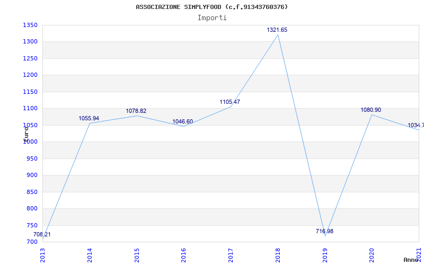
Task: Click the 716.98 data label
Action: click(x=324, y=231)
